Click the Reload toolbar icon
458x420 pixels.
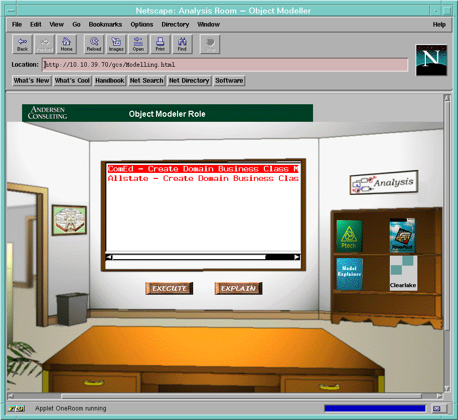(94, 44)
